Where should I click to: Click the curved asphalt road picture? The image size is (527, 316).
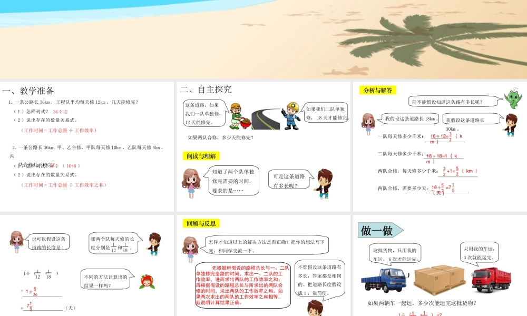coord(266,118)
